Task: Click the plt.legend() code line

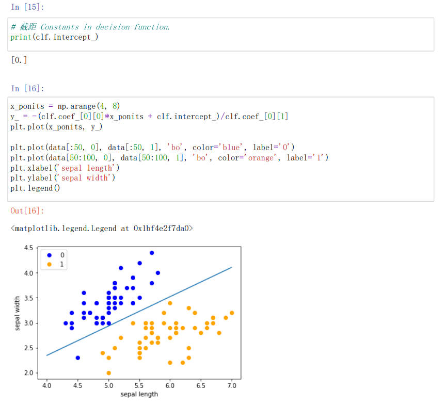Action: (x=35, y=188)
